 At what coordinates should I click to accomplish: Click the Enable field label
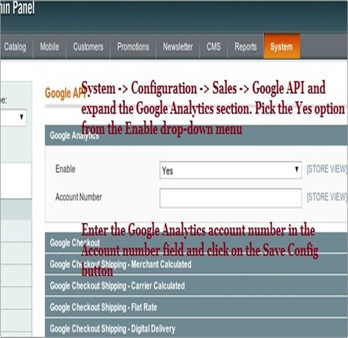(65, 169)
